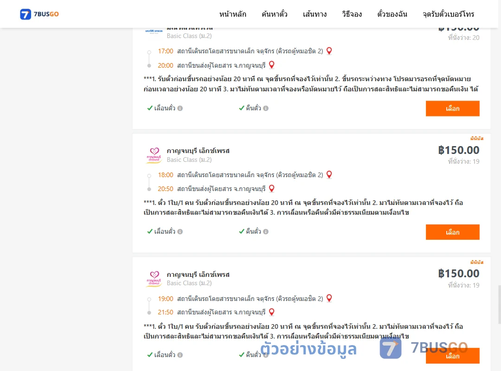Screen dimensions: 501x371
Task: Click info icon beside เลื่อนตั๋ว on 19:00 trip
Action: [180, 355]
